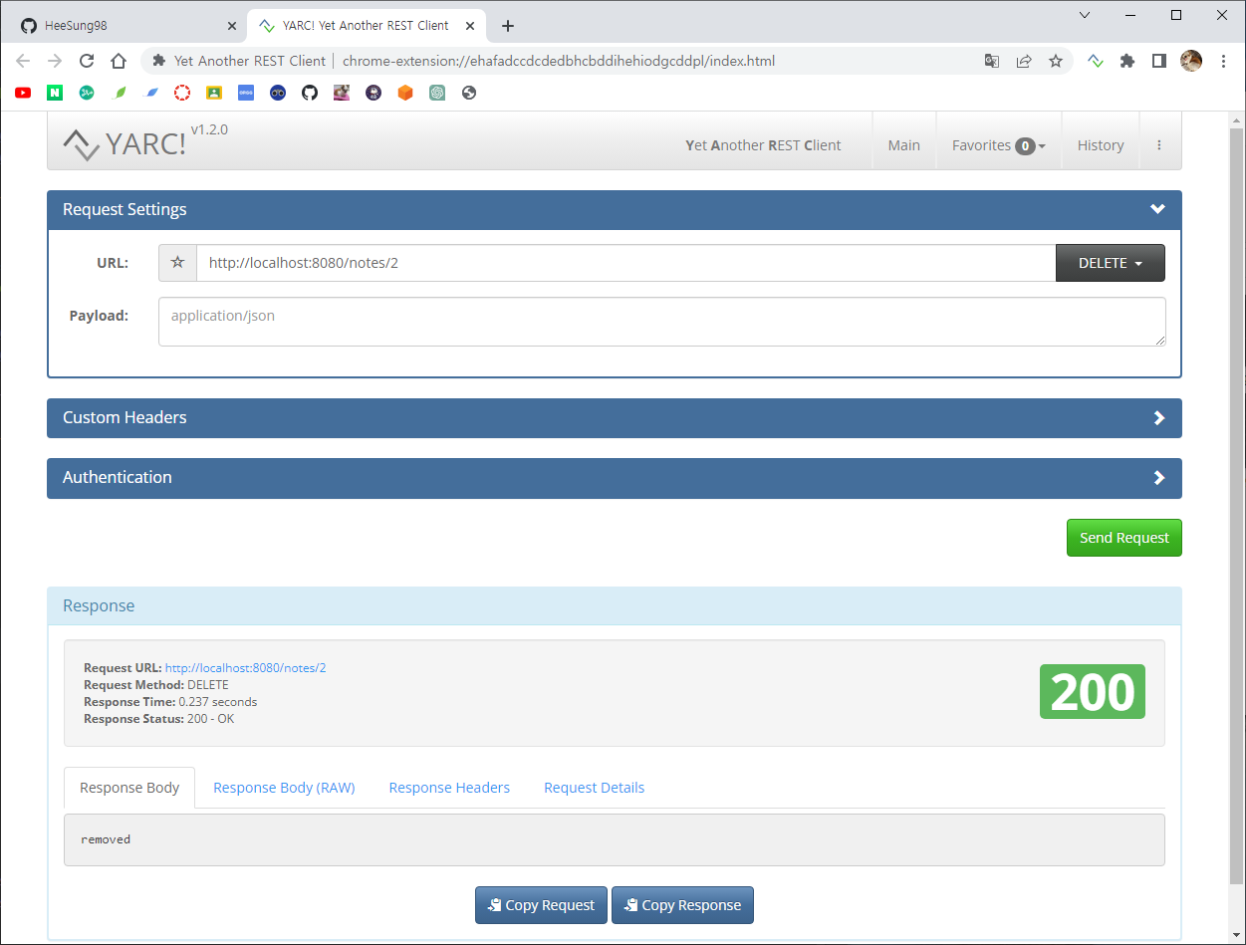Screen dimensions: 1246x945
Task: Bookmark this tab with the star icon
Action: click(x=1056, y=61)
